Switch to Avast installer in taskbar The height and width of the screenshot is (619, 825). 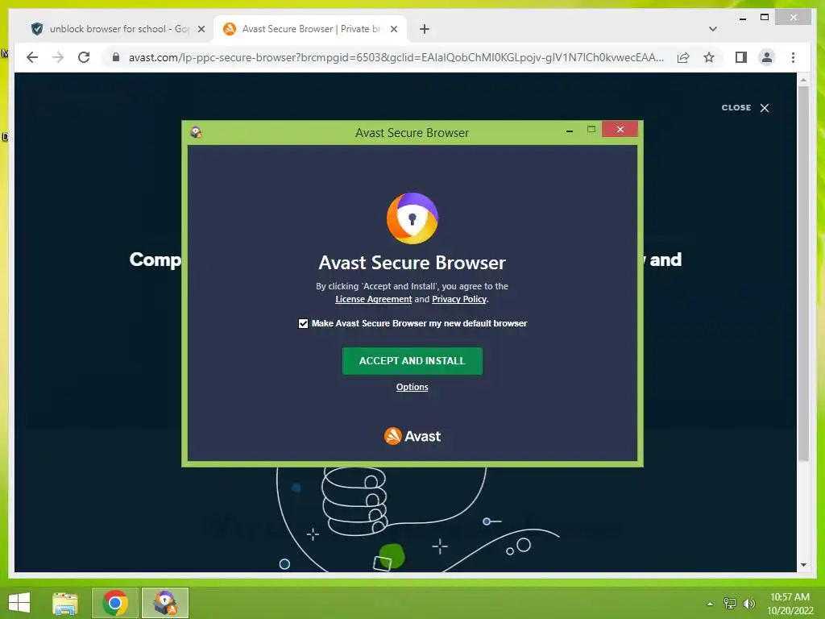(x=165, y=603)
